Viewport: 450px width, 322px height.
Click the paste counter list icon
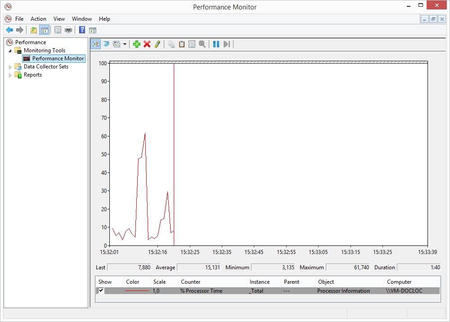coord(181,44)
